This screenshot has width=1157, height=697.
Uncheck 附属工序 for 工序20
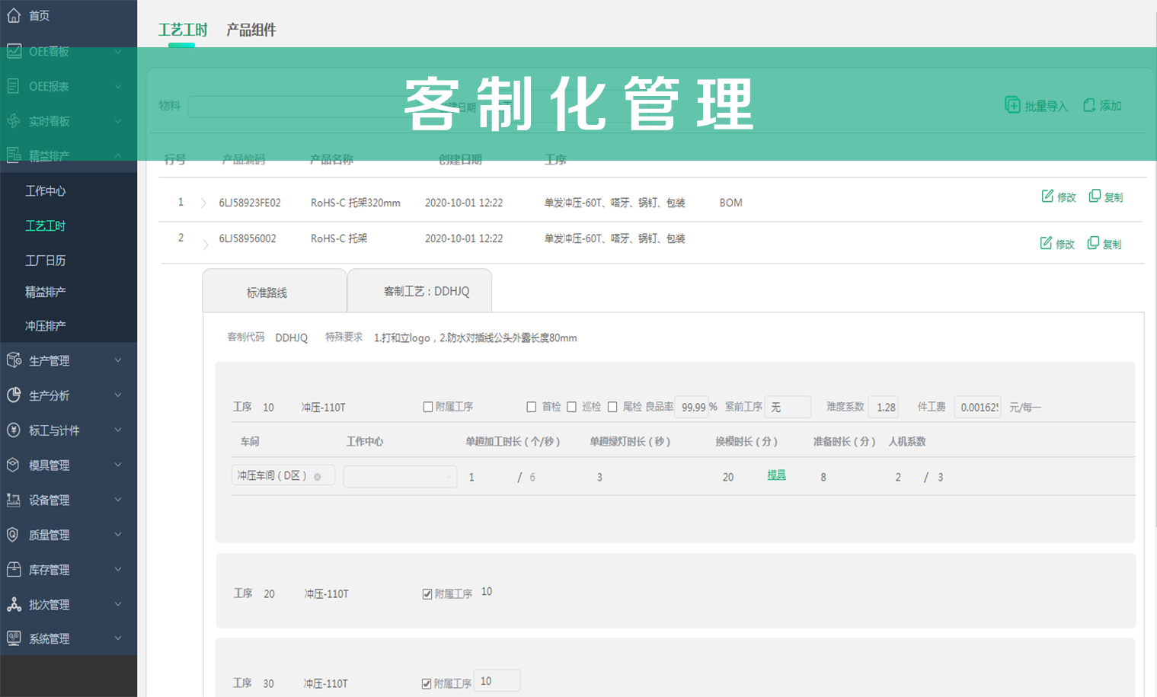[x=428, y=593]
